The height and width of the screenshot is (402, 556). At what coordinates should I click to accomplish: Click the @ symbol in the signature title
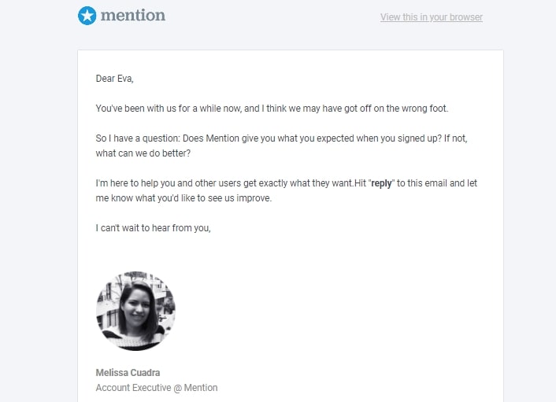[177, 388]
